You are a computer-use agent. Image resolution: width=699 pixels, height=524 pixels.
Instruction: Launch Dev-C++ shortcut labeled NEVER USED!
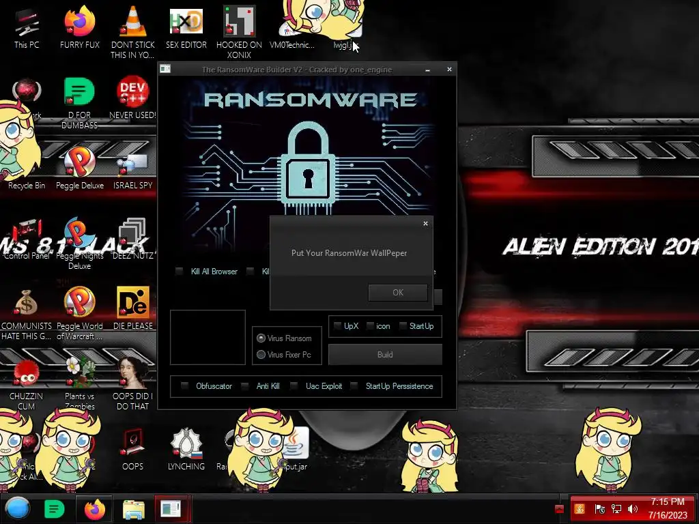click(x=132, y=98)
